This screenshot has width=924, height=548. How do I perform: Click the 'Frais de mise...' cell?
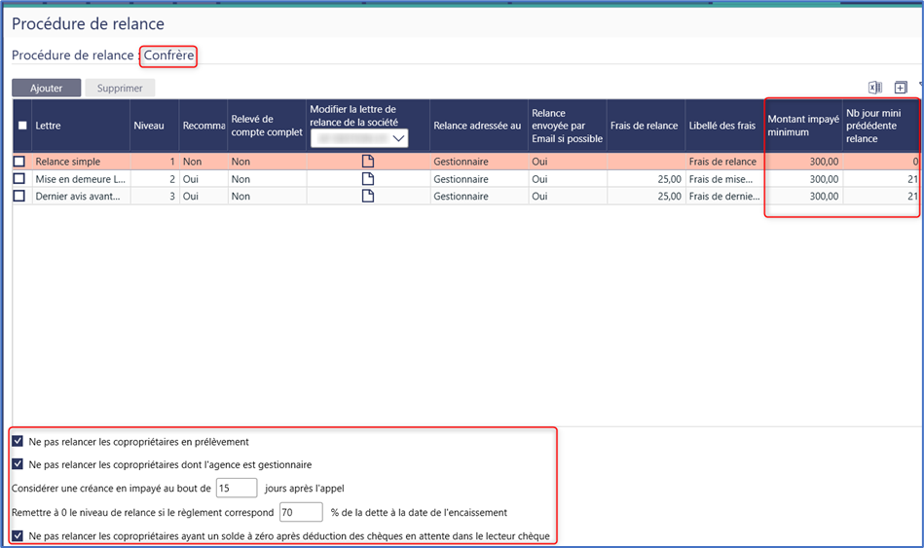tap(724, 179)
